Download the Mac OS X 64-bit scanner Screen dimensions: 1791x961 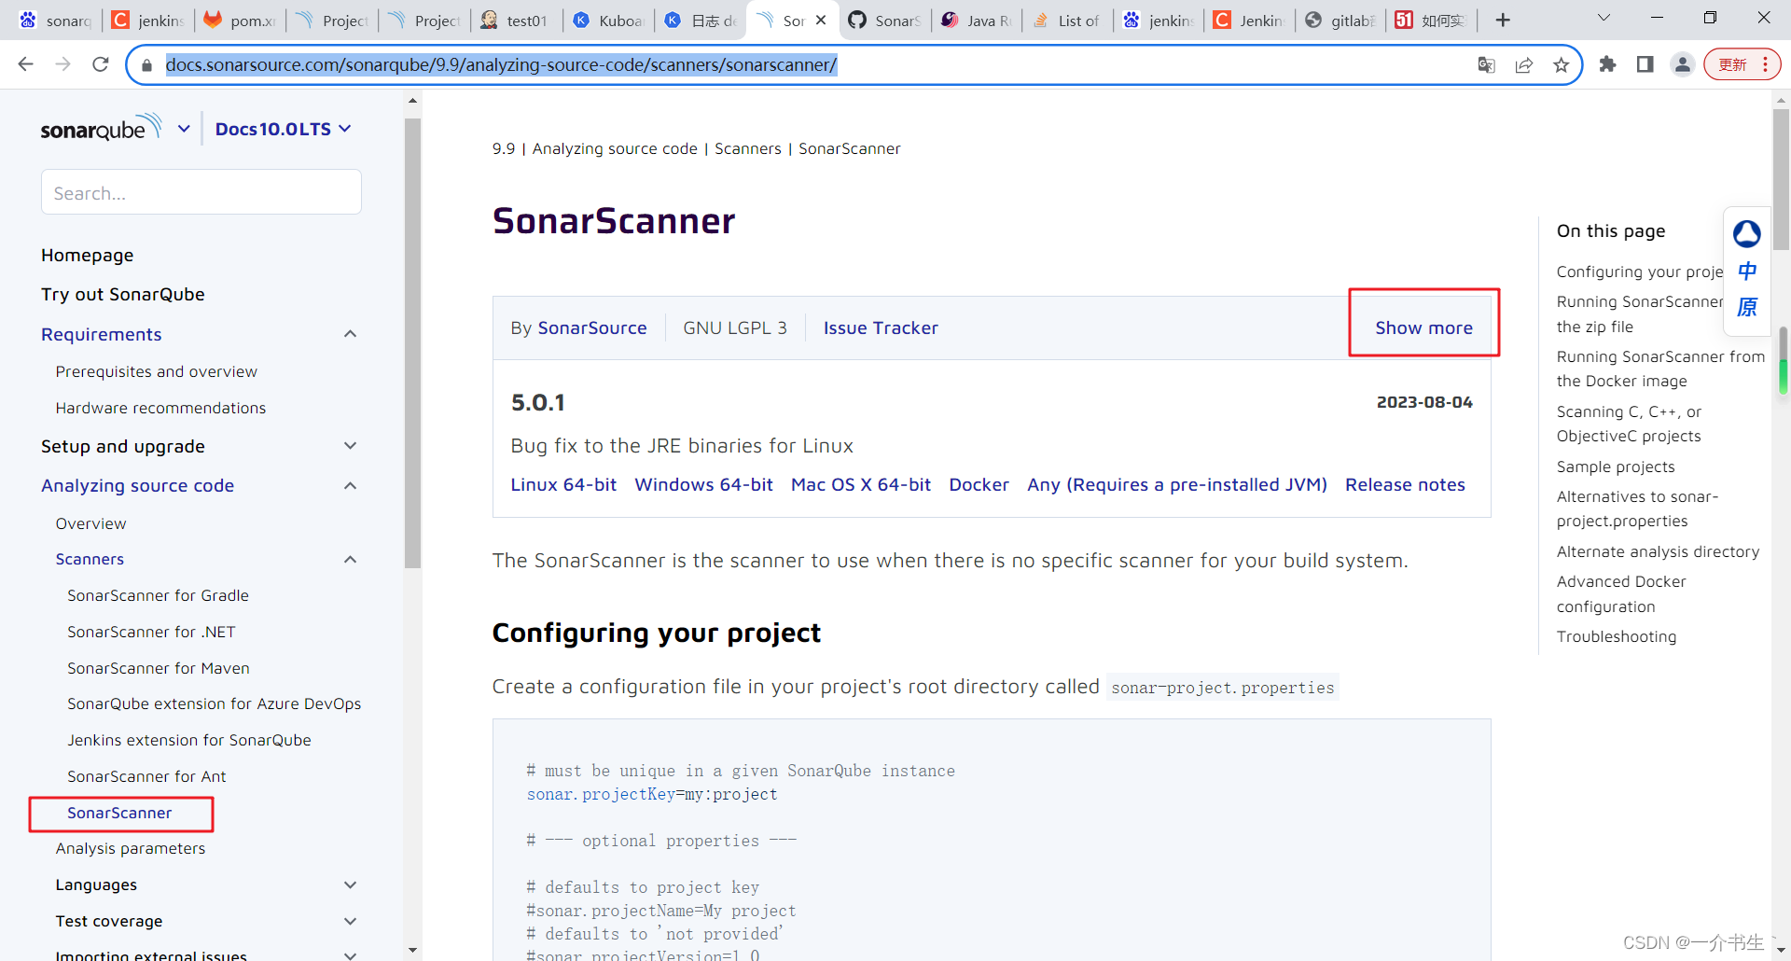tap(861, 484)
